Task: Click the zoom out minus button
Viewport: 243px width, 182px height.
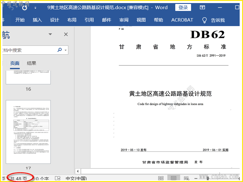Action: pos(196,179)
